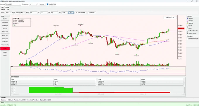The width and height of the screenshot is (199, 106).
Task: Switch to the Market tab
Action: (x=3, y=10)
